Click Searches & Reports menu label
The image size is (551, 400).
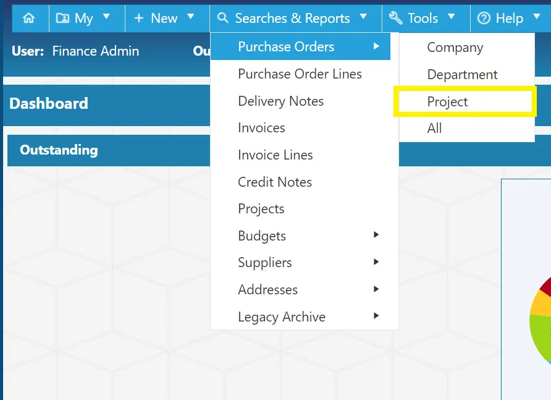(x=292, y=19)
